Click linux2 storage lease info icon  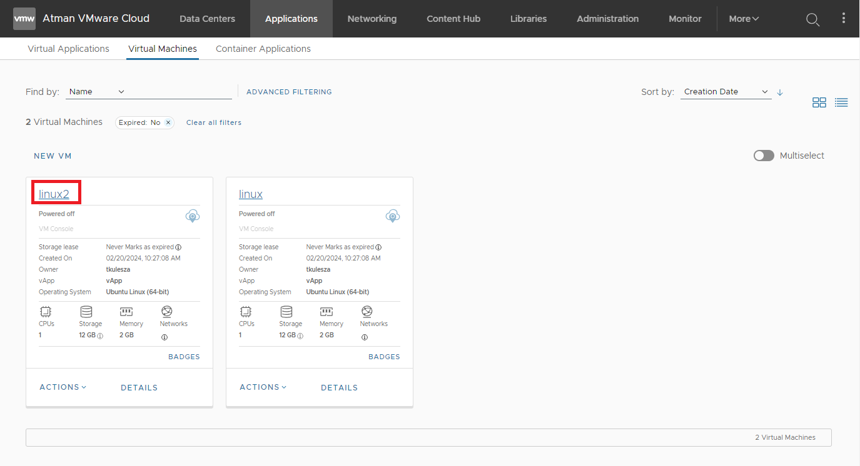point(178,247)
